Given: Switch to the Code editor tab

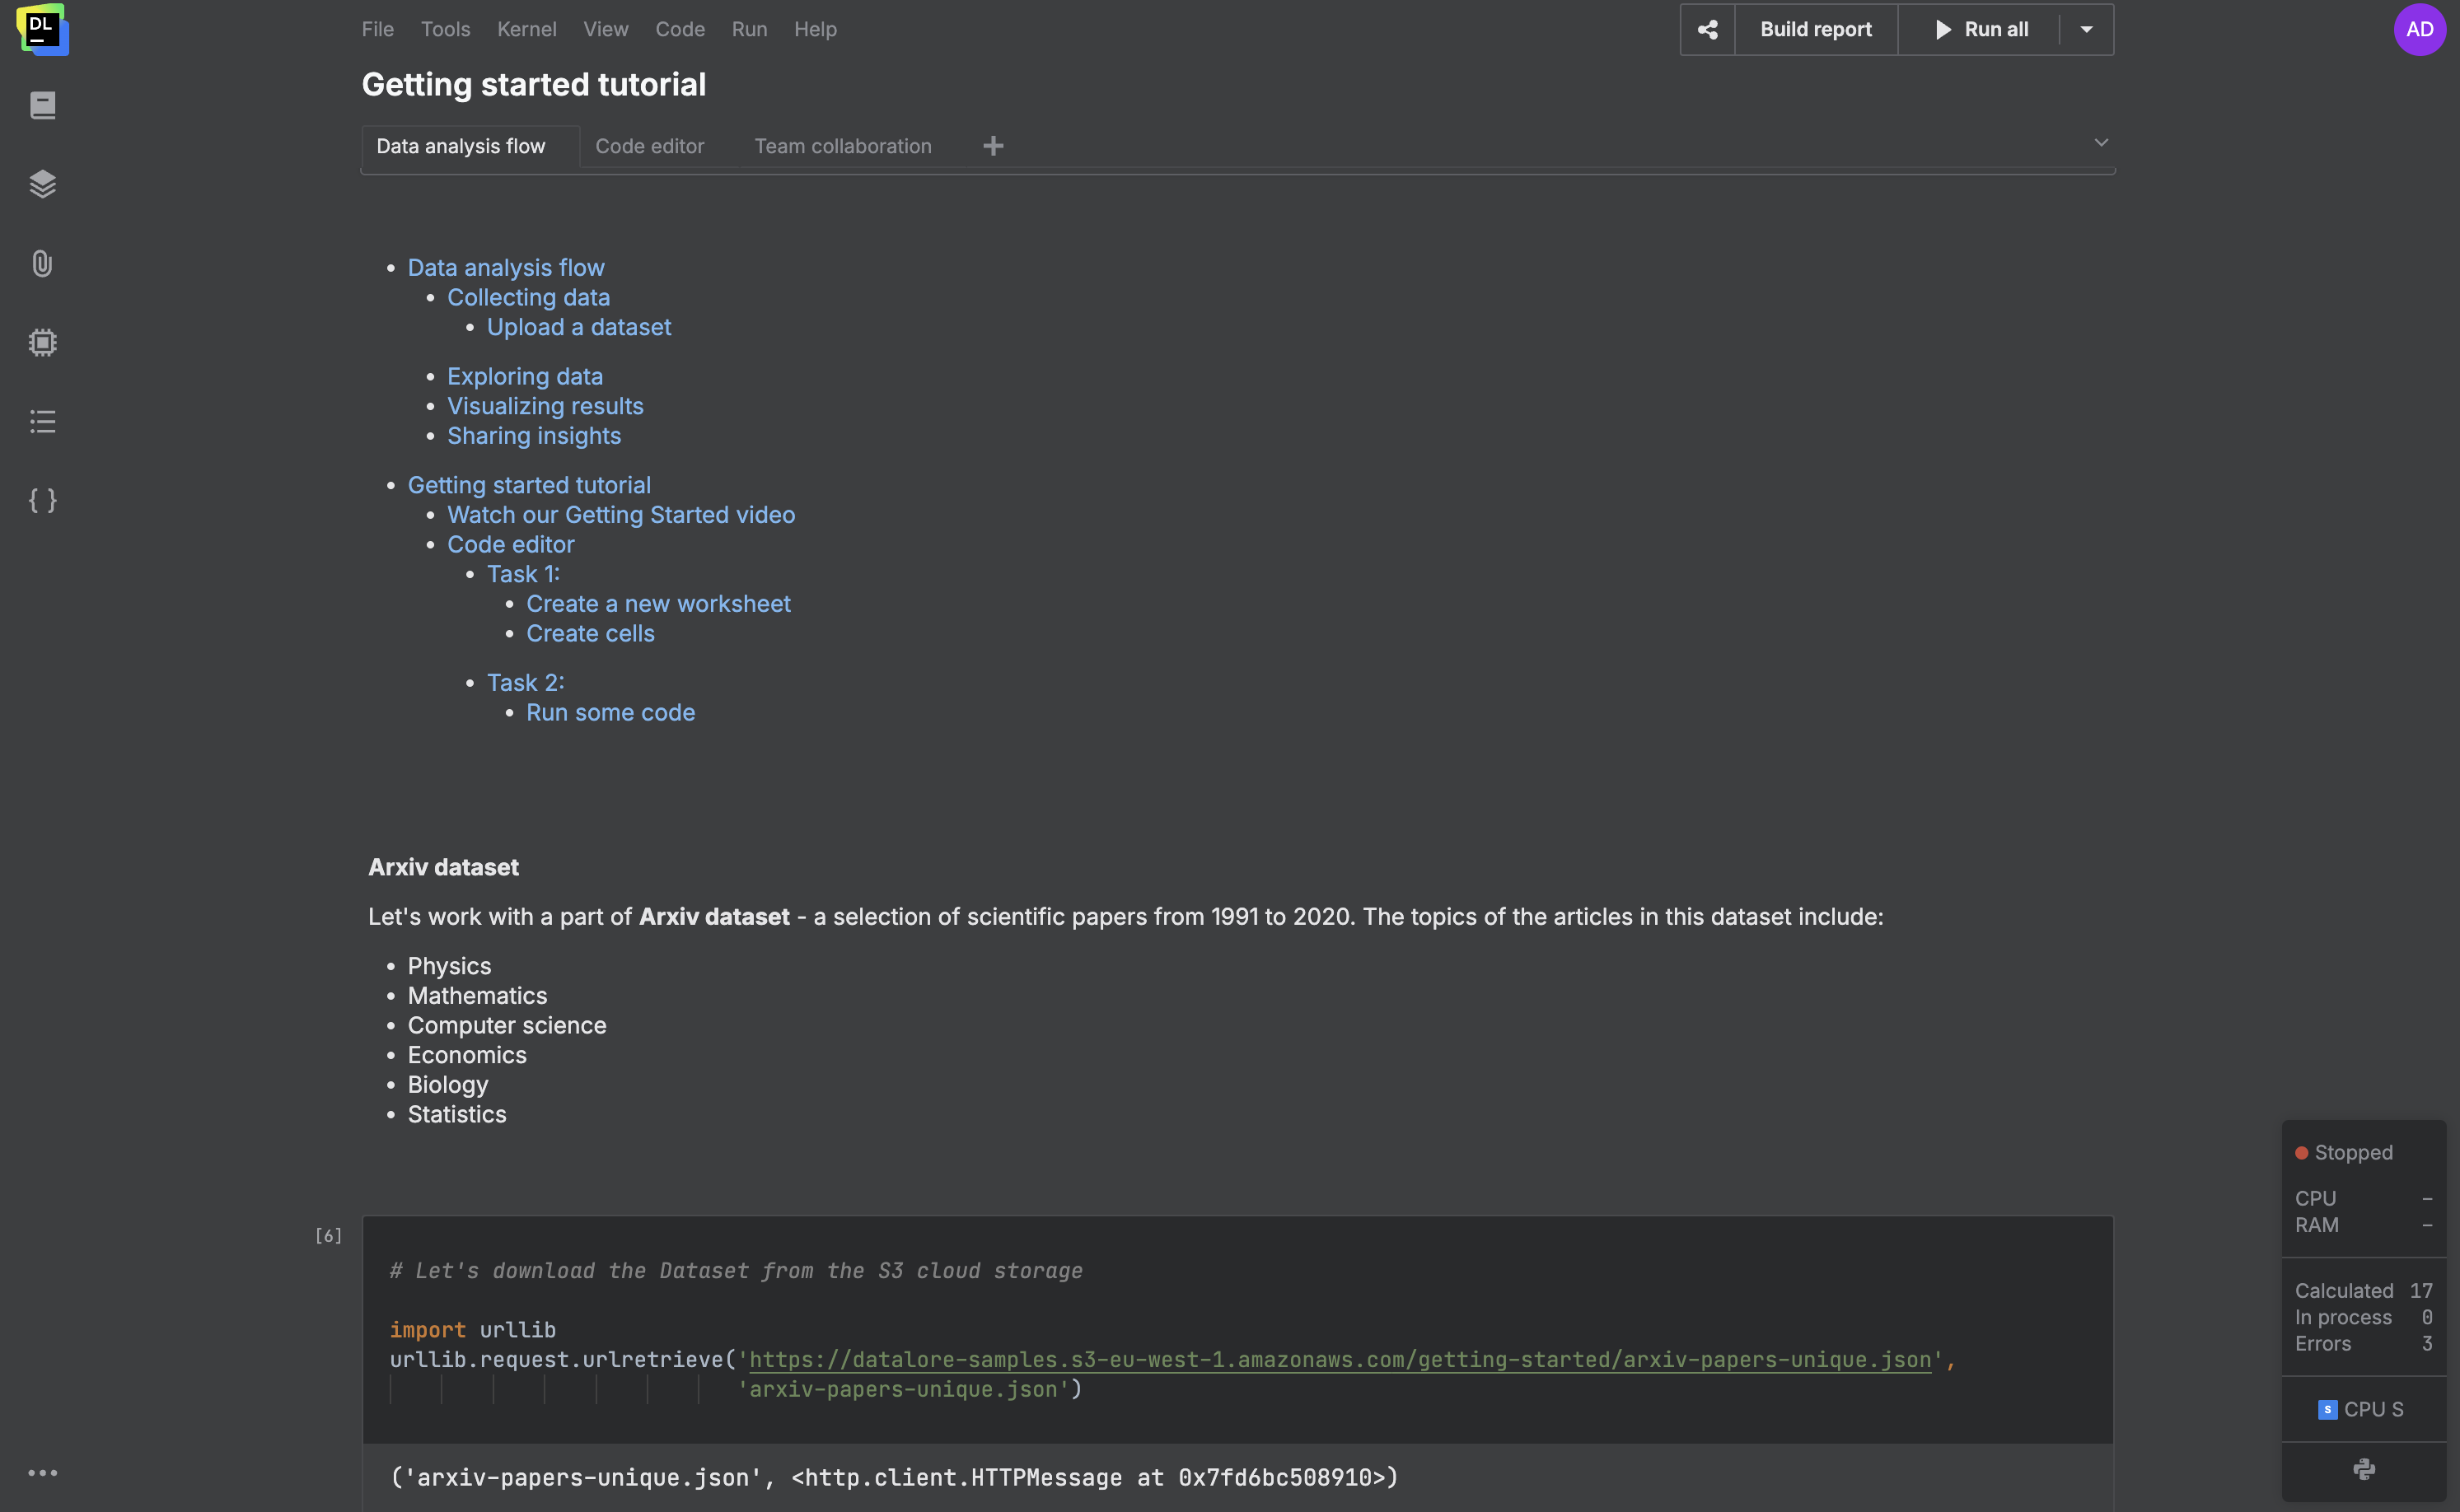Looking at the screenshot, I should 650,146.
